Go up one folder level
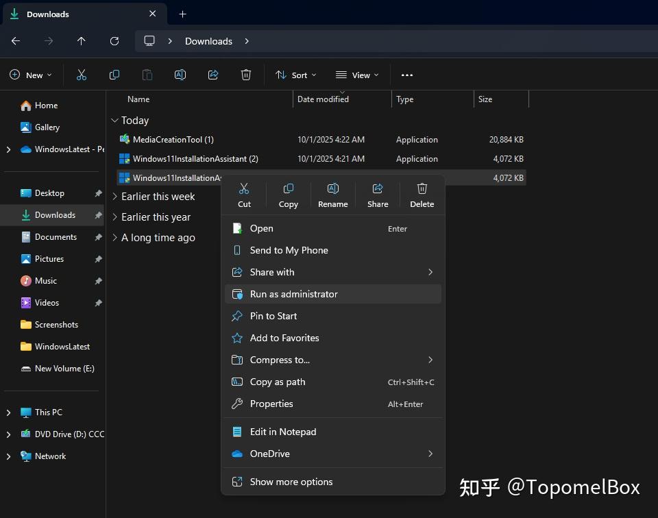Image resolution: width=658 pixels, height=518 pixels. pyautogui.click(x=82, y=40)
